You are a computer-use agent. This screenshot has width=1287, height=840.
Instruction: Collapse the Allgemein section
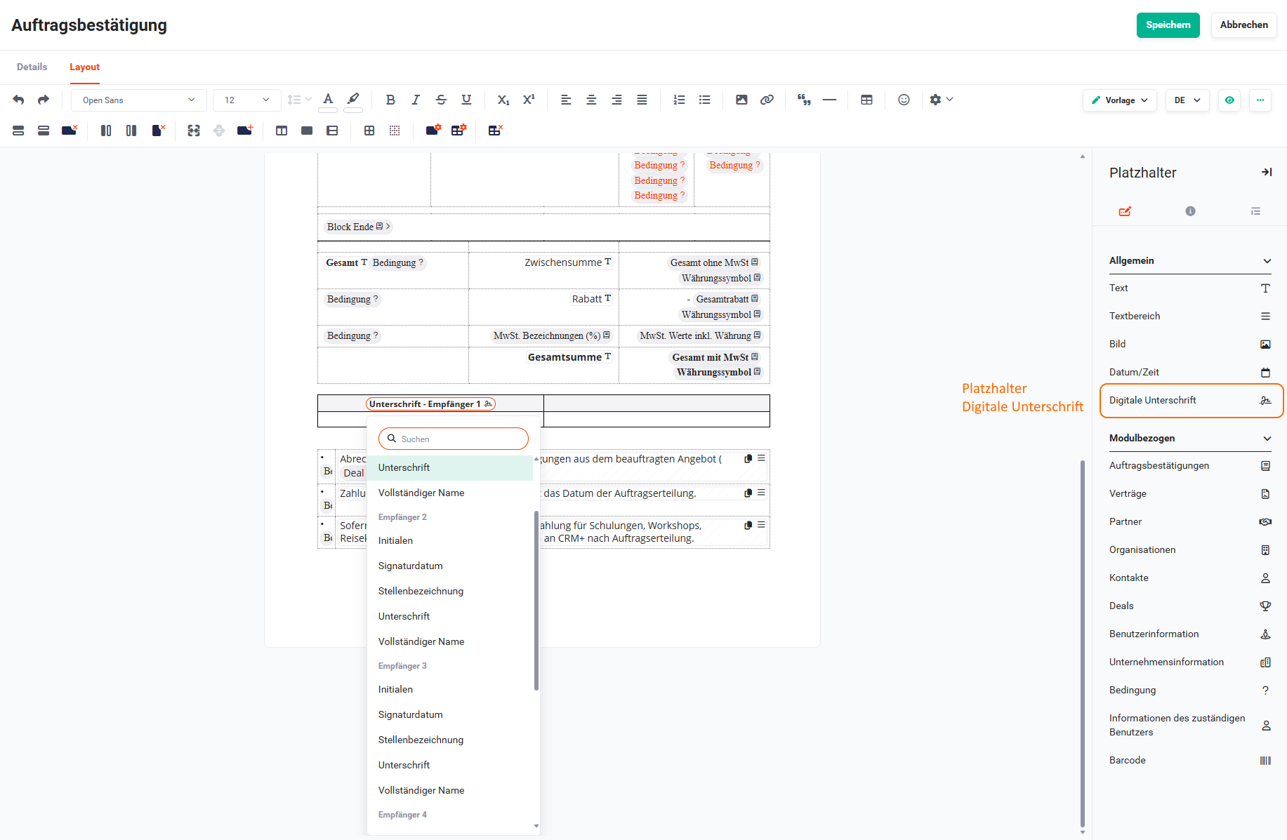(1267, 261)
